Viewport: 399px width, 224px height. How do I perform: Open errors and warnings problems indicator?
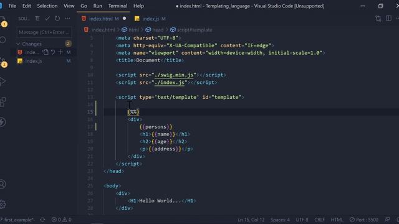[x=61, y=220]
